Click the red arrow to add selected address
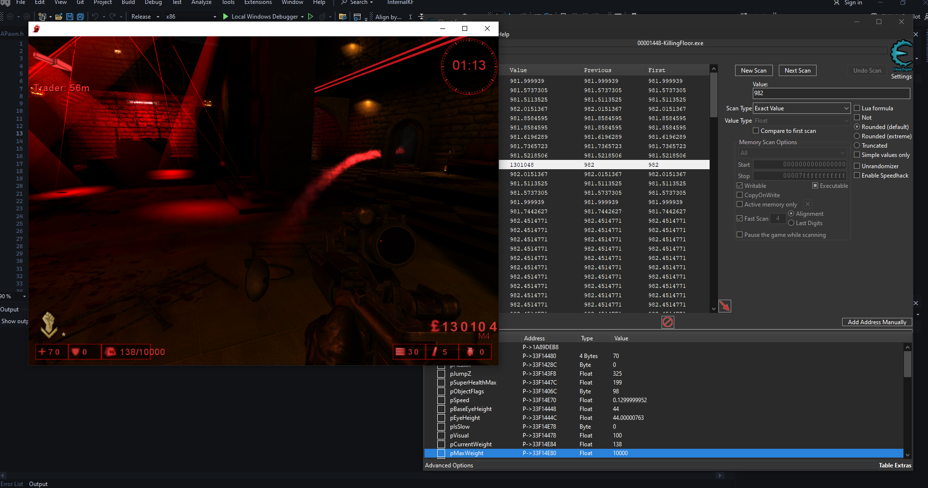 click(725, 306)
